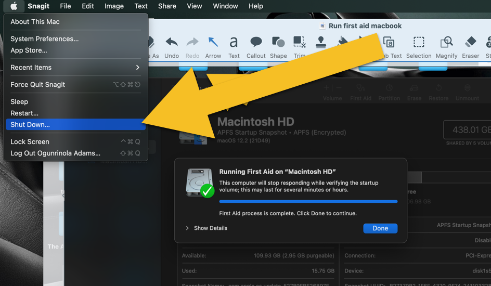Open the Share menu
The image size is (491, 286).
click(x=167, y=6)
